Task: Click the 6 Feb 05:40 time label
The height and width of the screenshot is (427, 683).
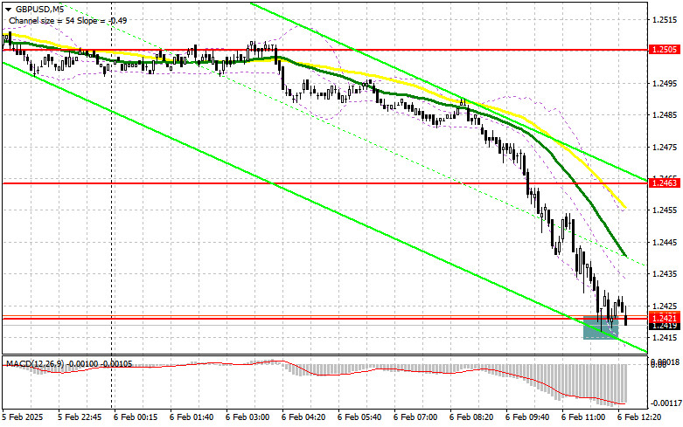Action: tap(359, 417)
